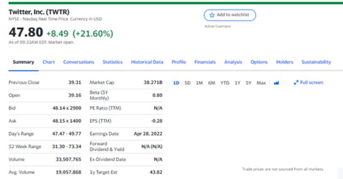Select the Summary tab
This screenshot has width=343, height=179.
click(23, 62)
